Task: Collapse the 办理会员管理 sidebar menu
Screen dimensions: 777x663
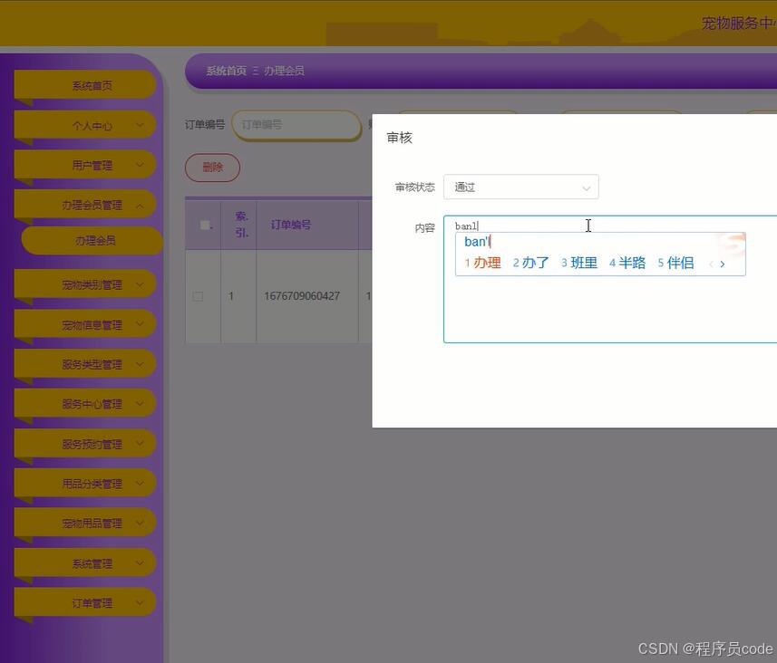Action: point(84,204)
